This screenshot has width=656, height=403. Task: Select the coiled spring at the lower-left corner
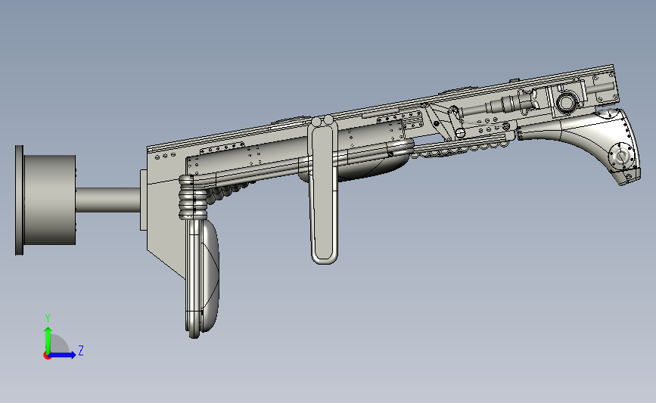[193, 197]
